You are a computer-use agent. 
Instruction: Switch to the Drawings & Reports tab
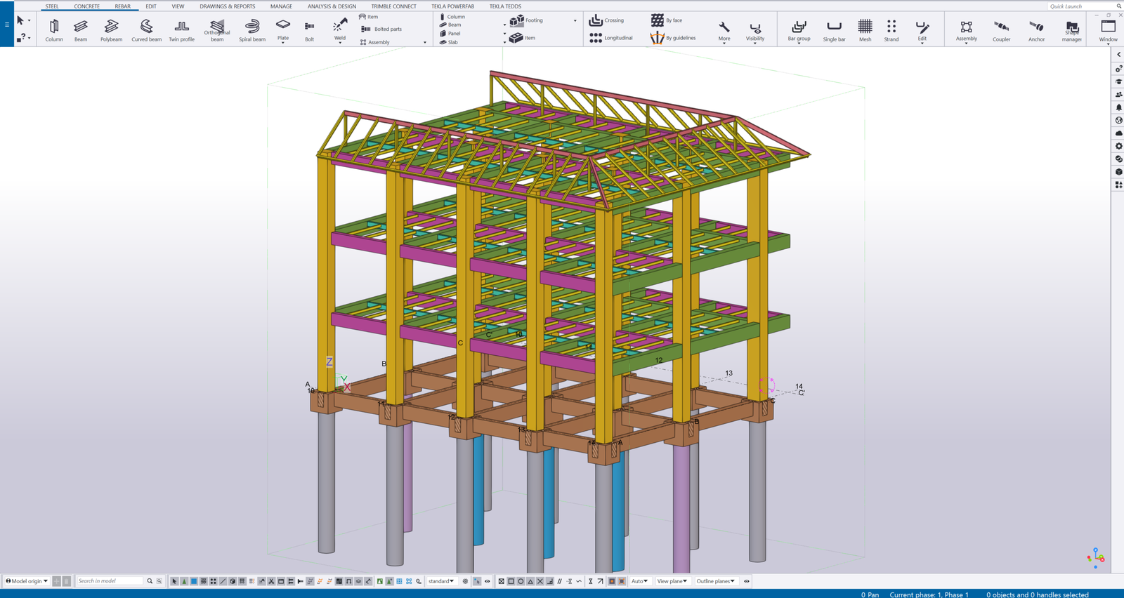227,6
